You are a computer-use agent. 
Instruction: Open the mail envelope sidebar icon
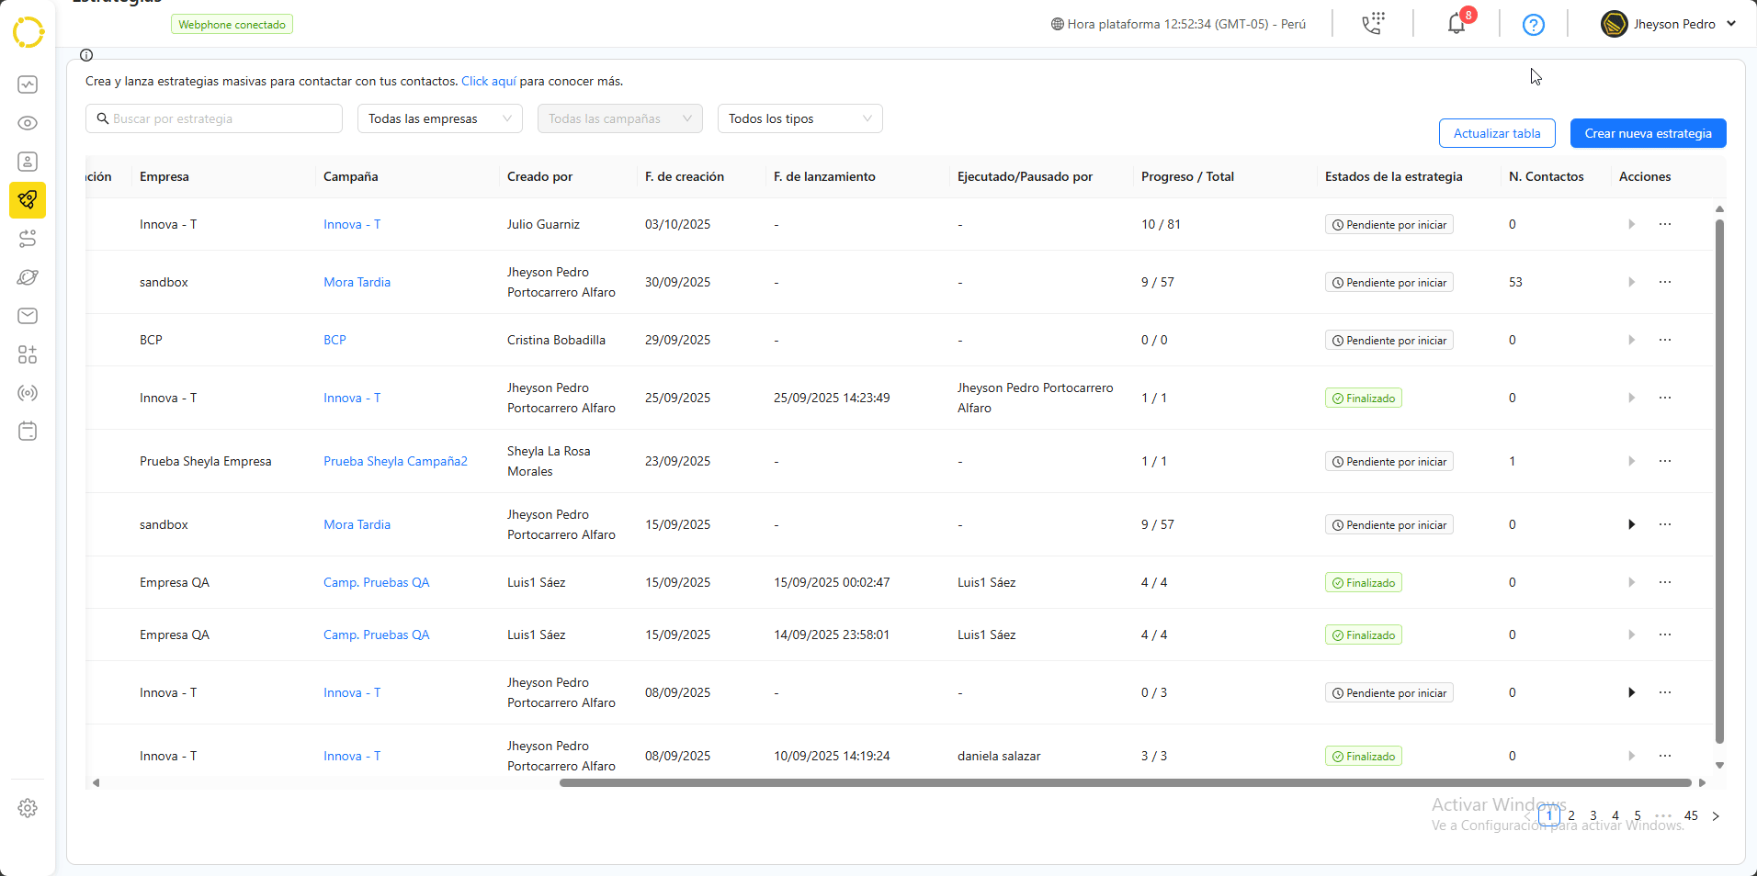(x=28, y=316)
